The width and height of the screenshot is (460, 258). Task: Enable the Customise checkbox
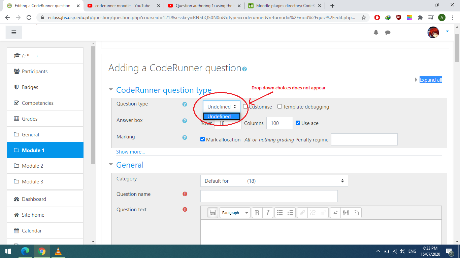tap(245, 106)
